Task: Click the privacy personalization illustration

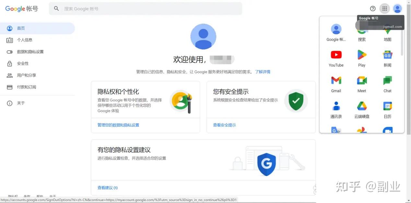Action: (181, 101)
